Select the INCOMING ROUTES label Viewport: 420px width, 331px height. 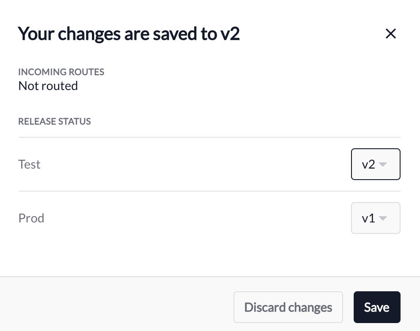(x=61, y=72)
